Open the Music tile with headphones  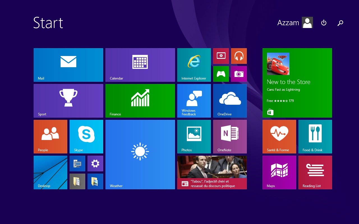(239, 56)
